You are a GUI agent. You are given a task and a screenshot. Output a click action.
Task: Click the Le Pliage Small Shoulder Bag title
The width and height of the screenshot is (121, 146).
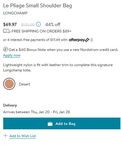coord(38,6)
